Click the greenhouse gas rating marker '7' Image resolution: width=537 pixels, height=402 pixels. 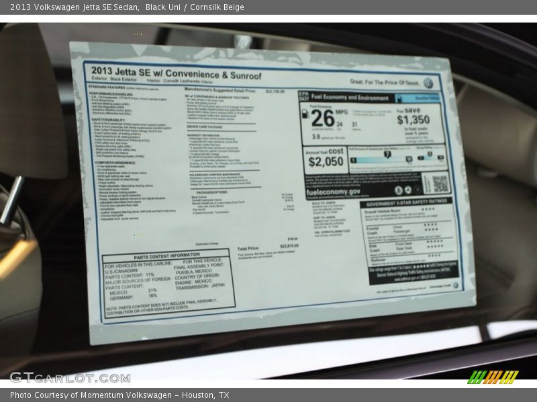tap(387, 155)
